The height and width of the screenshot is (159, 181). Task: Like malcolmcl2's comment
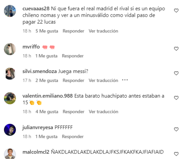tap(176, 154)
